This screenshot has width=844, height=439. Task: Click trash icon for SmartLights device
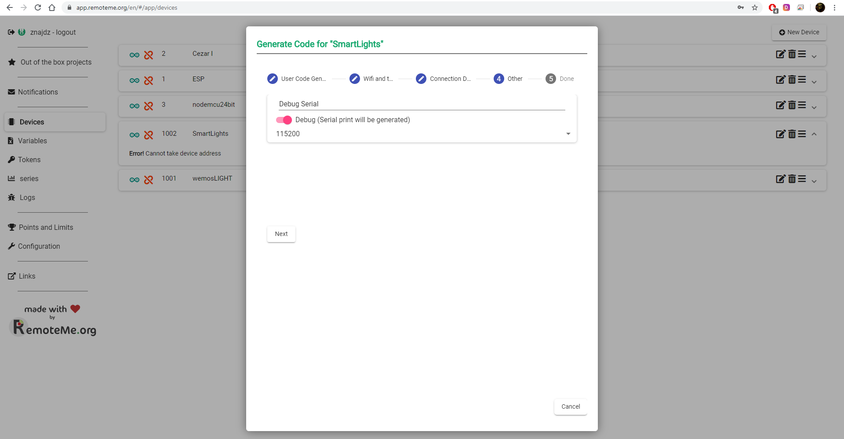click(x=792, y=134)
